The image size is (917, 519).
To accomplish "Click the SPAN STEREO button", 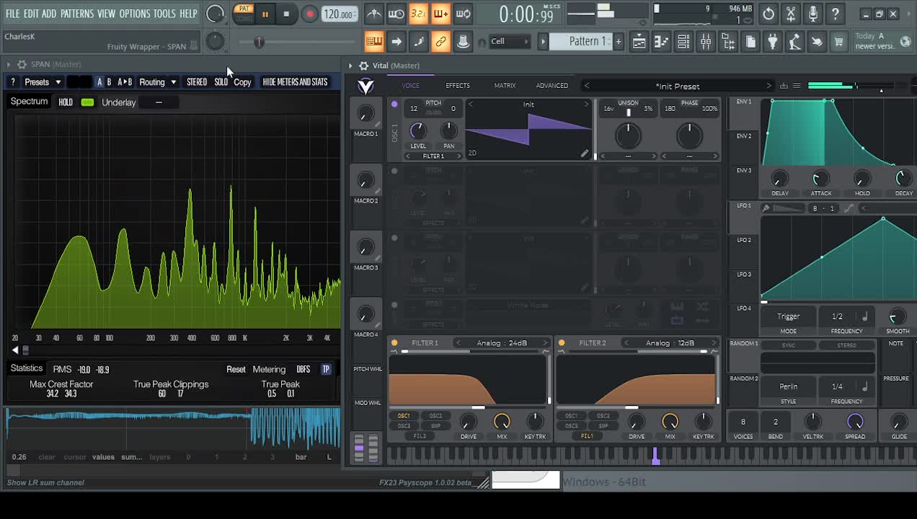I will point(196,82).
